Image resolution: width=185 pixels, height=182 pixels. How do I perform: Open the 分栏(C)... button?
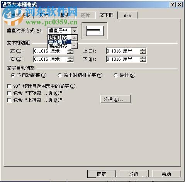[x=115, y=99]
